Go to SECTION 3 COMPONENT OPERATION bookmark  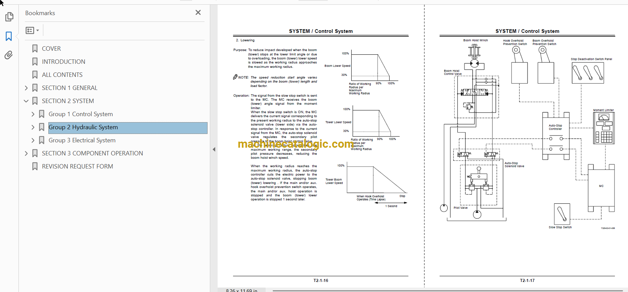(92, 153)
